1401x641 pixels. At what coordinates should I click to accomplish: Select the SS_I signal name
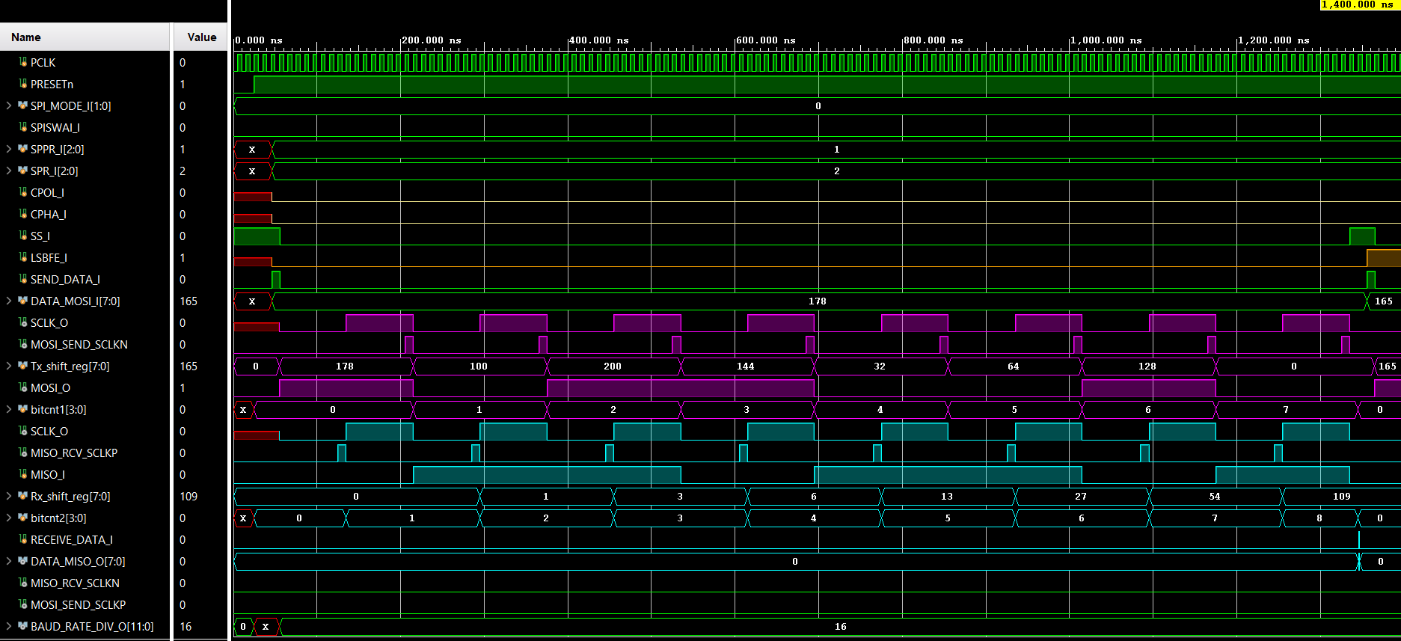(40, 236)
